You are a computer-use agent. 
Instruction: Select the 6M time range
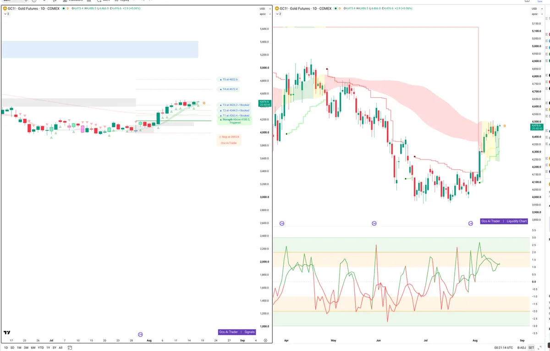click(x=33, y=348)
